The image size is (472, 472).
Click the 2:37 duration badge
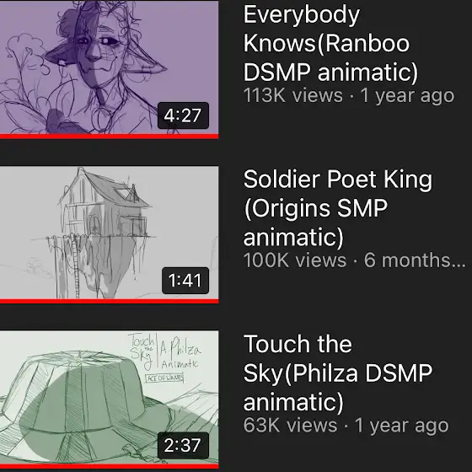183,445
